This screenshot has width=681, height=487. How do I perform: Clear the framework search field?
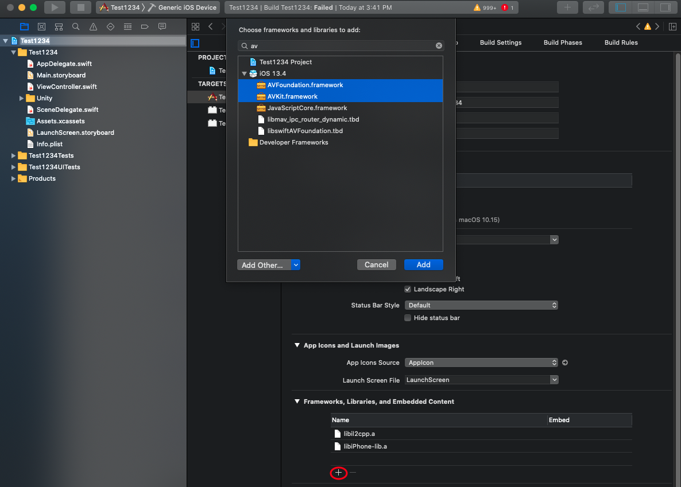(x=439, y=45)
